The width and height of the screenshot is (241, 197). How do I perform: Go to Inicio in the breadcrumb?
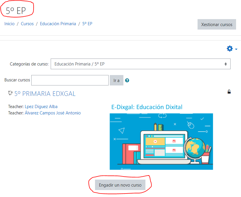point(9,24)
